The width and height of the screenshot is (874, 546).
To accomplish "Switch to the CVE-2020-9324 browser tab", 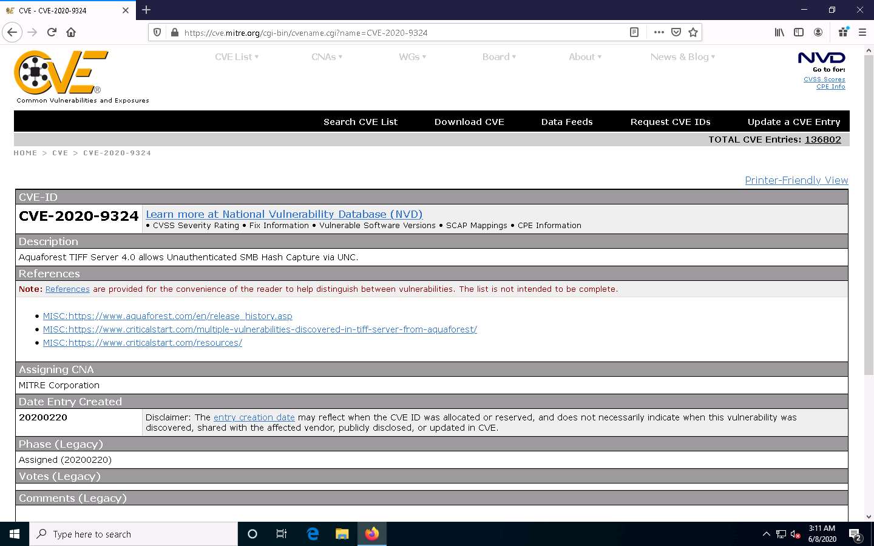I will [67, 10].
